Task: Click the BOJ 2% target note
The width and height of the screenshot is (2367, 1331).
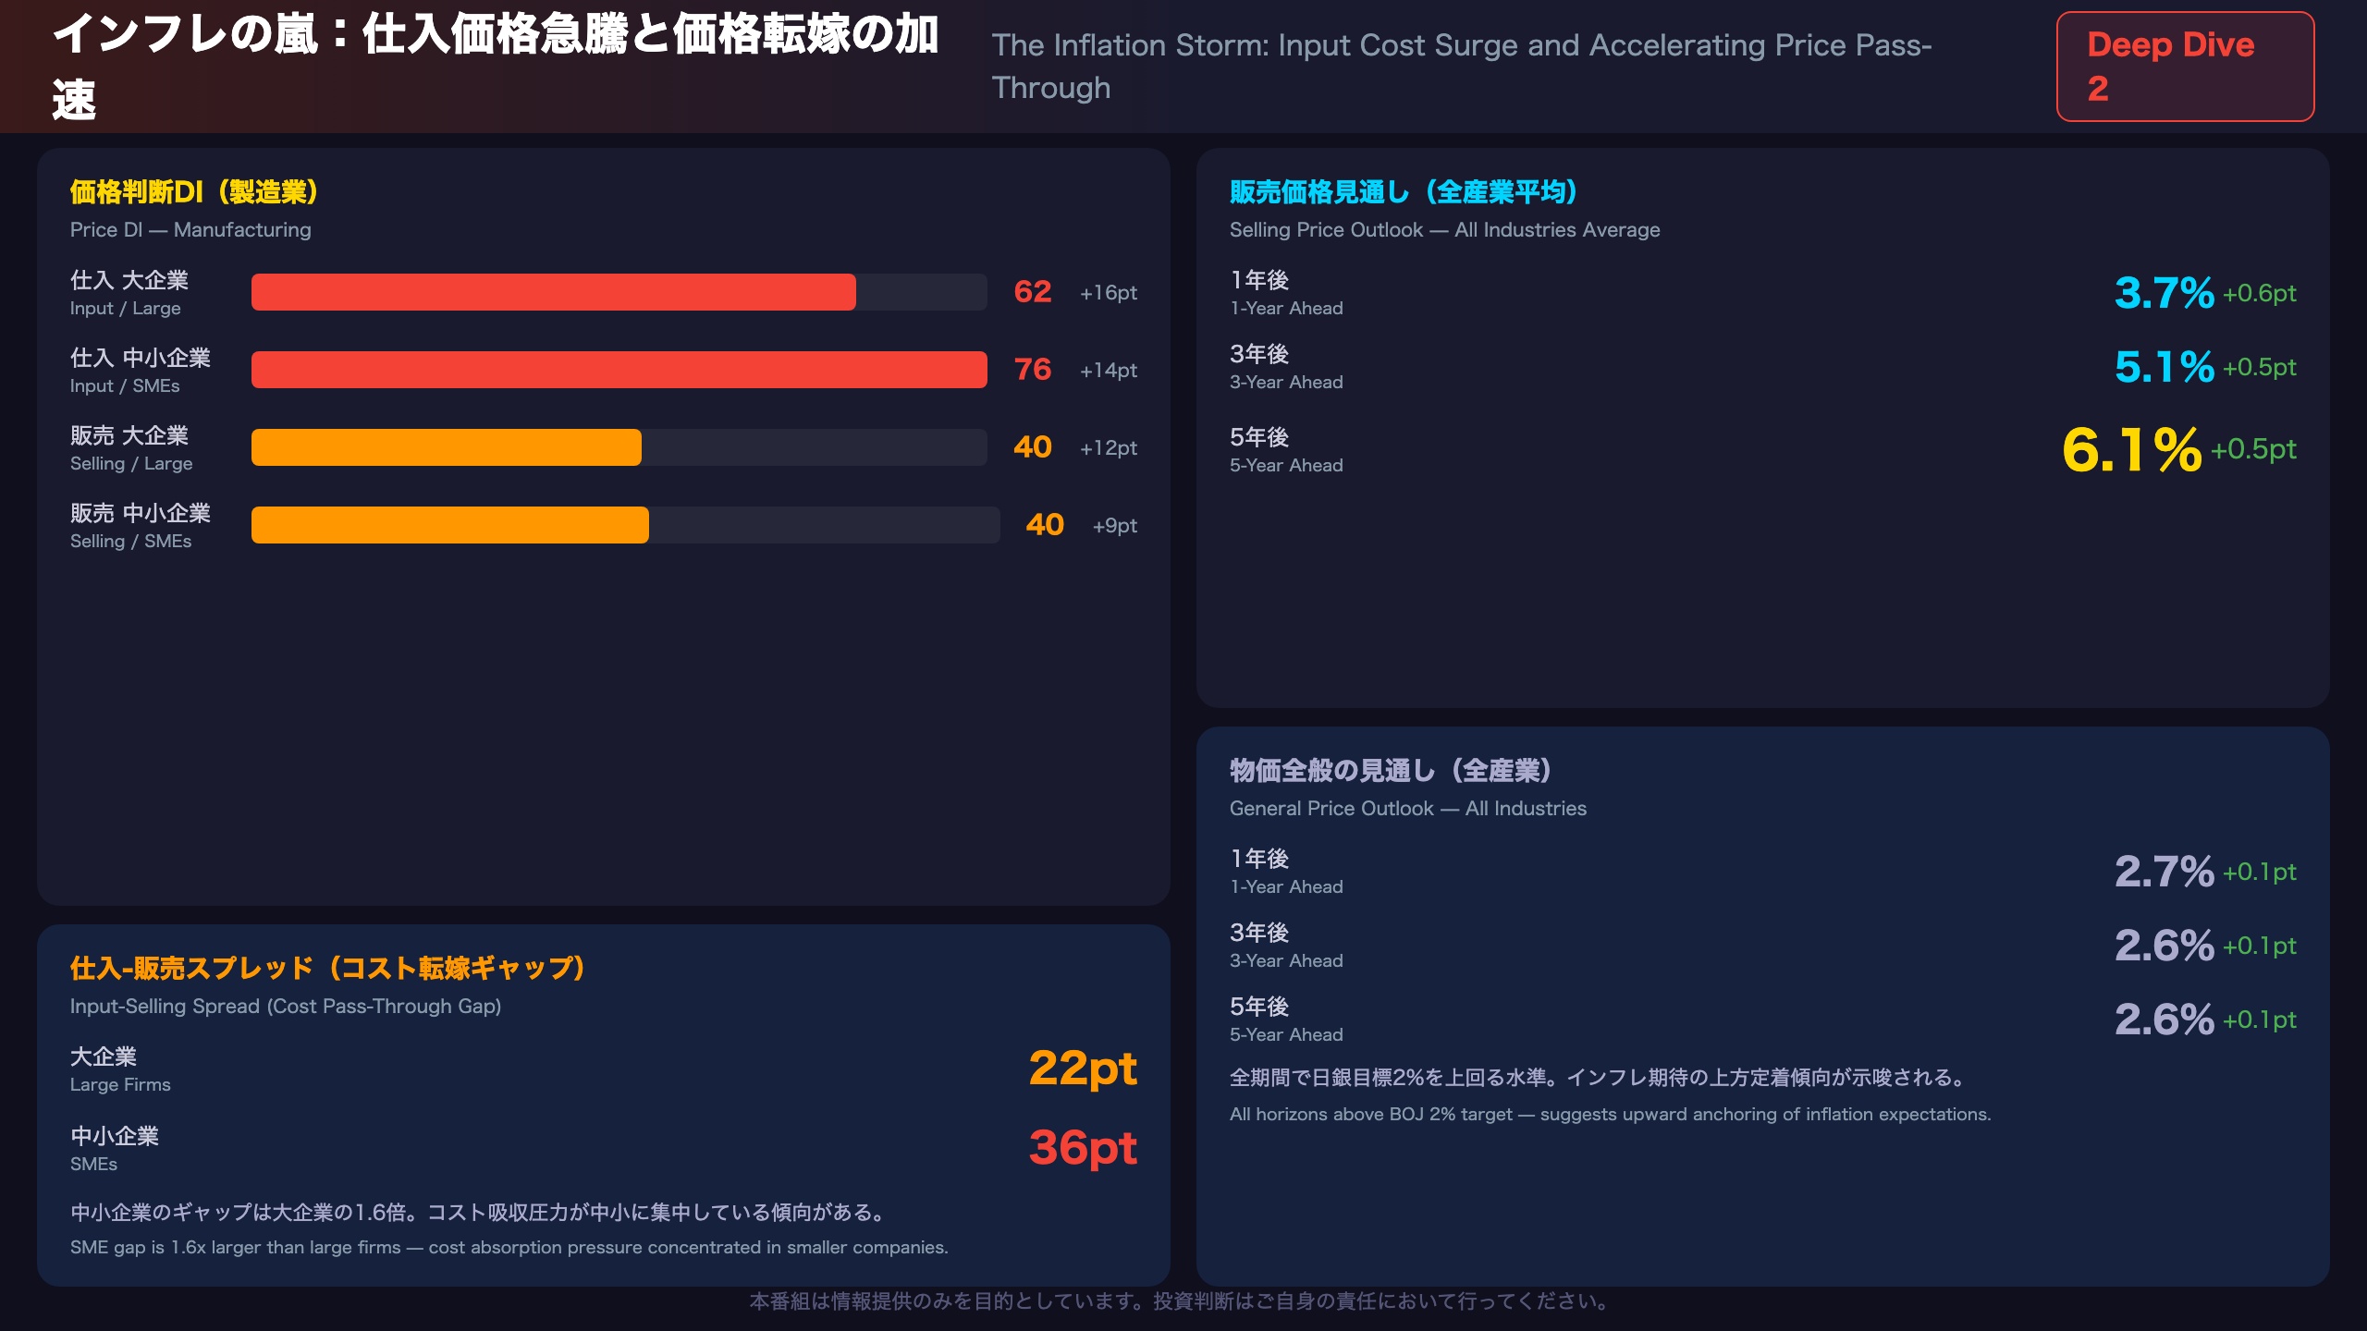Action: (x=1610, y=1115)
